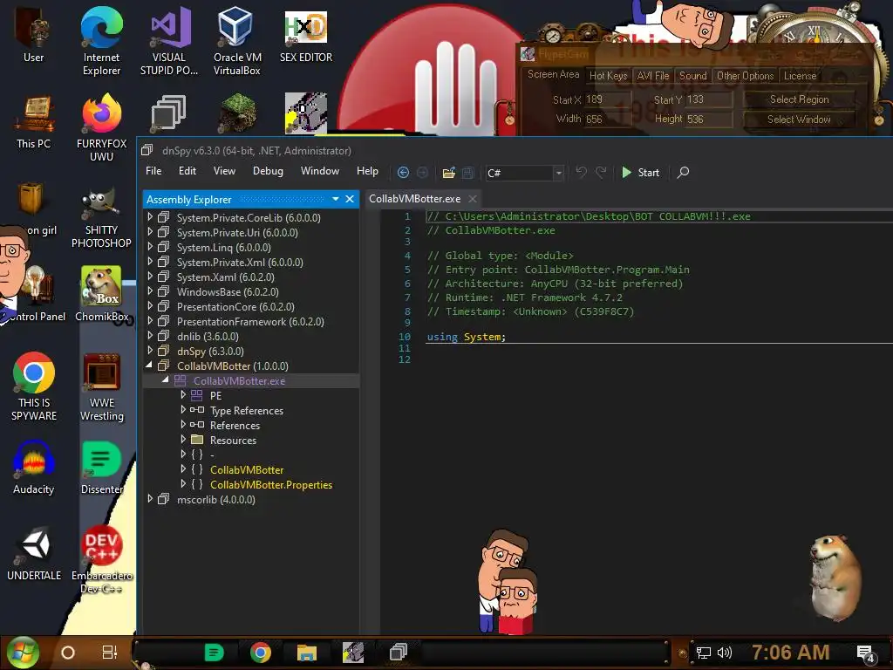Open the Audacity desktop icon
The height and width of the screenshot is (670, 893).
(34, 468)
